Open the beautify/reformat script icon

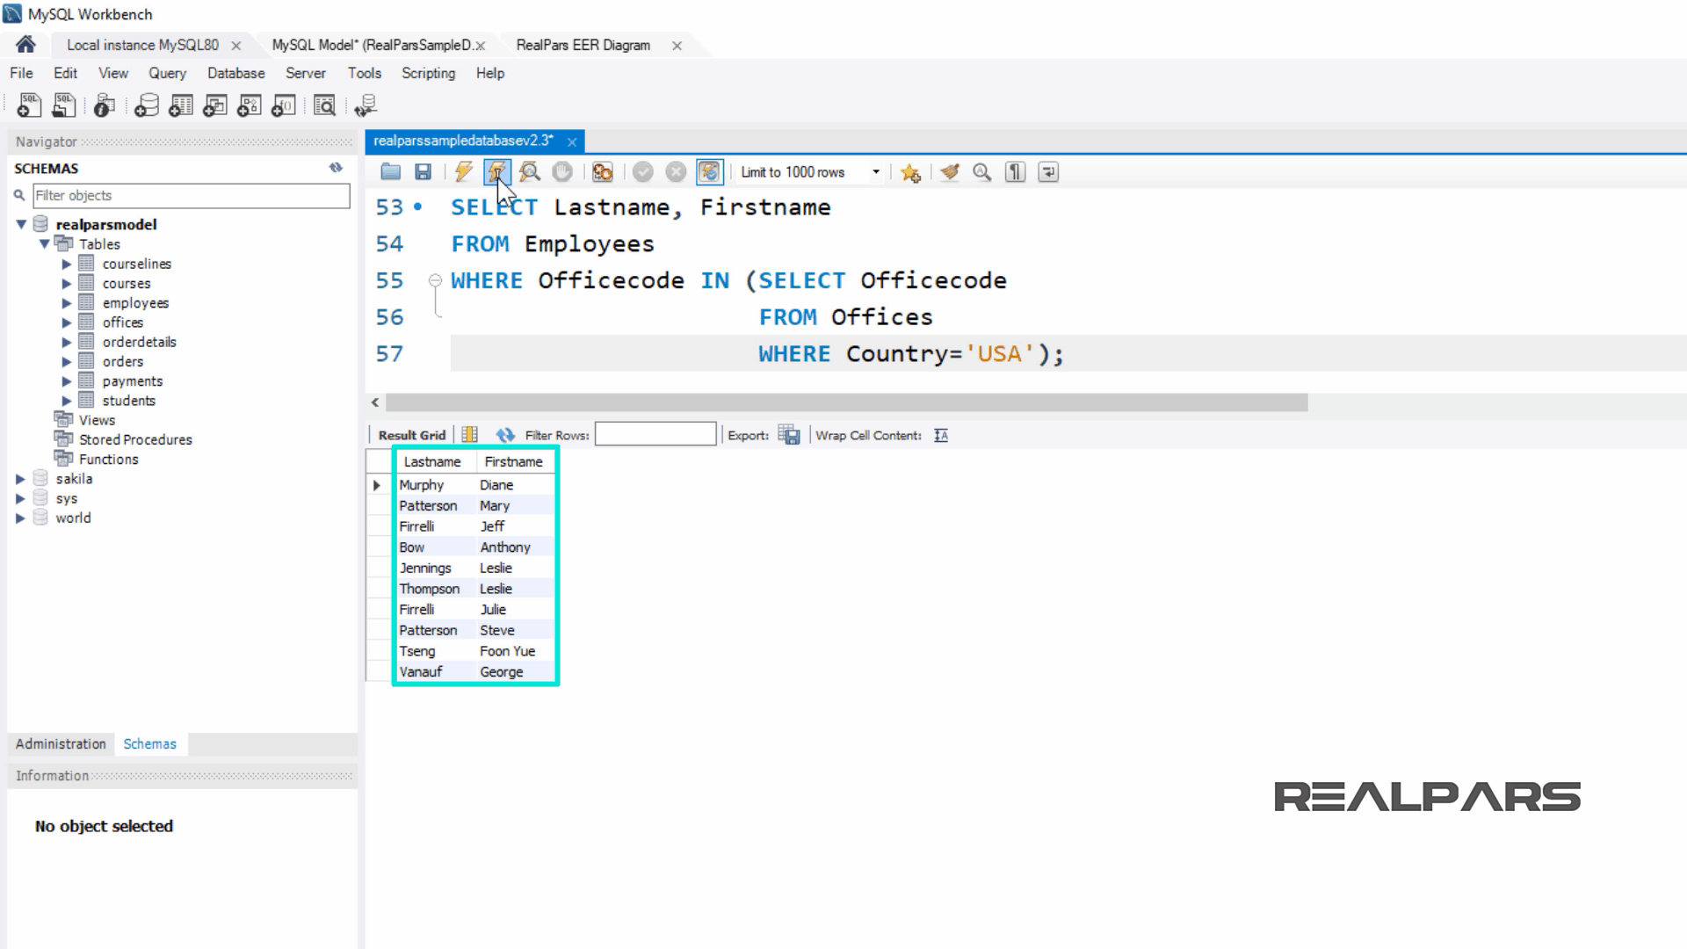click(949, 172)
